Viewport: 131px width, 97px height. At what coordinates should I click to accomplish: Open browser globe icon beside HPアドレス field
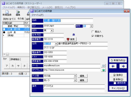pyautogui.click(x=104, y=70)
